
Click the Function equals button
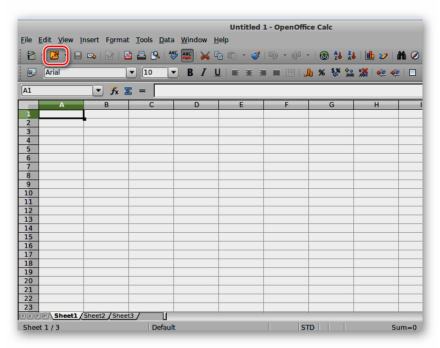click(x=142, y=91)
